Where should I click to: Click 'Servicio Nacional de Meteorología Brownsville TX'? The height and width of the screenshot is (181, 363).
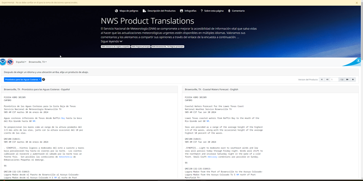[33, 109]
